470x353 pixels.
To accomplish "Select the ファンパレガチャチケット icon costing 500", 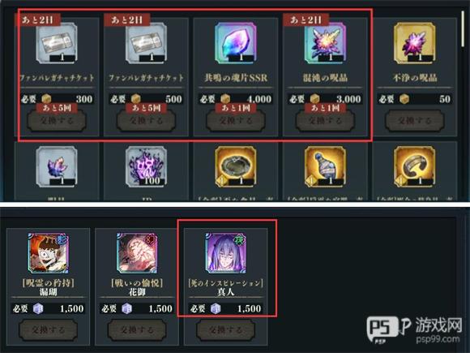I will 146,43.
